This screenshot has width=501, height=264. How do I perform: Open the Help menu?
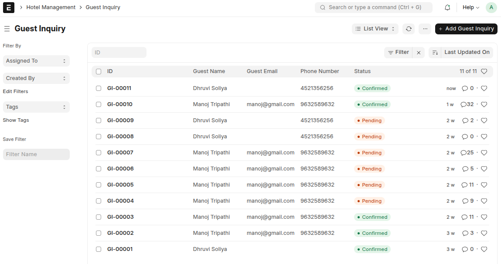tap(470, 7)
